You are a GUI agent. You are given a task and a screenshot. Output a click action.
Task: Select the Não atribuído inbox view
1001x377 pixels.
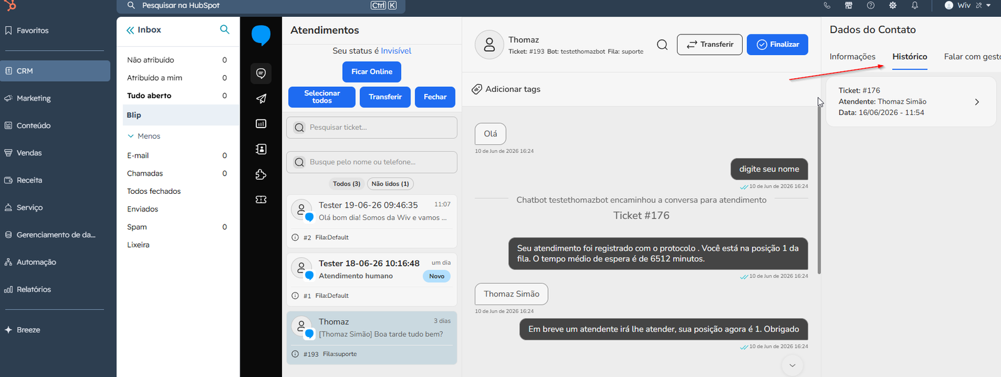(x=178, y=60)
